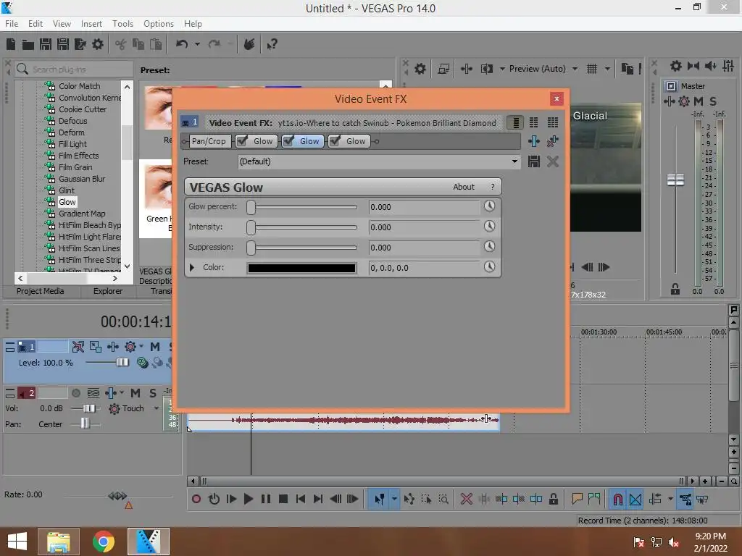742x556 pixels.
Task: Animate Color with its clock icon
Action: pos(489,267)
